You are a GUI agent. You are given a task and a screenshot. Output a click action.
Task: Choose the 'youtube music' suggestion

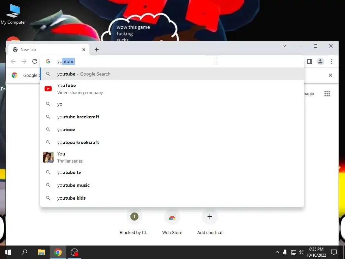[x=172, y=185]
